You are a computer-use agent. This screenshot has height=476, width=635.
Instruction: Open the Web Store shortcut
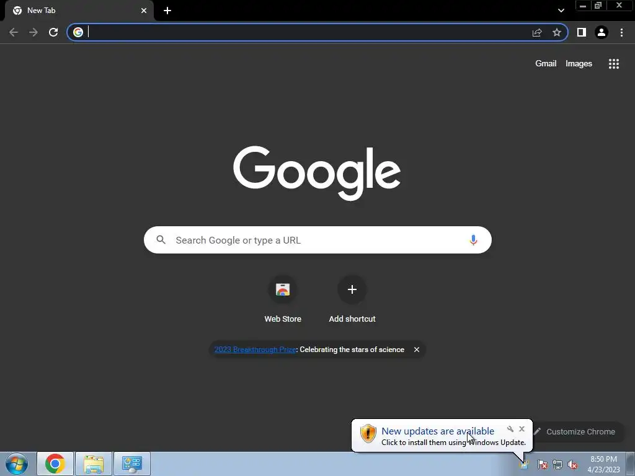tap(283, 299)
